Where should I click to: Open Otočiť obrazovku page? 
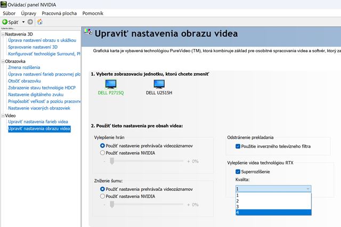click(x=25, y=81)
